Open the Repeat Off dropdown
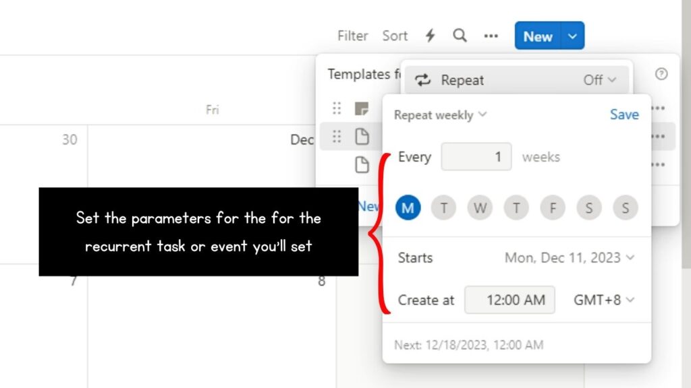This screenshot has height=388, width=691. tap(599, 79)
